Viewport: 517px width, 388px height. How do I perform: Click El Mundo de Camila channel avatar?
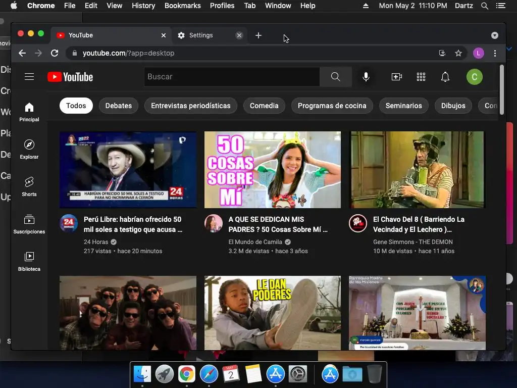tap(214, 223)
